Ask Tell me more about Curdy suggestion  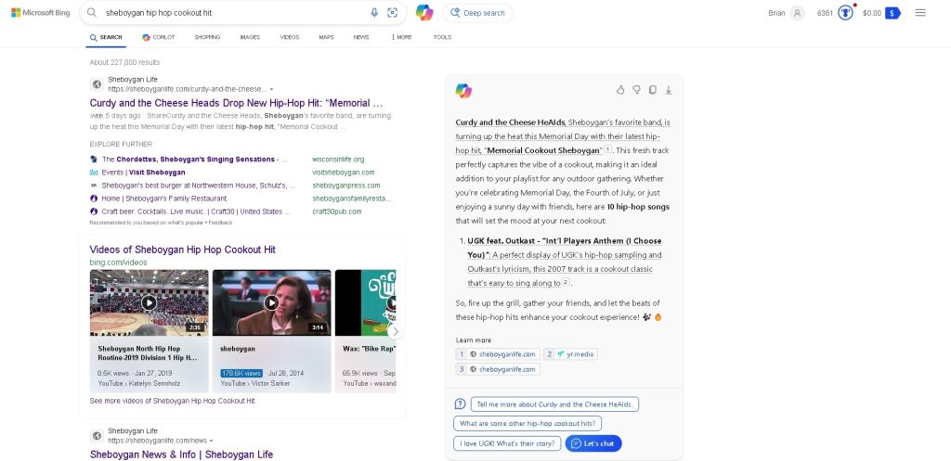tap(554, 404)
